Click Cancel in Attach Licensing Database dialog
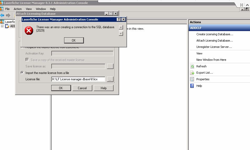The width and height of the screenshot is (250, 150). pos(82,88)
